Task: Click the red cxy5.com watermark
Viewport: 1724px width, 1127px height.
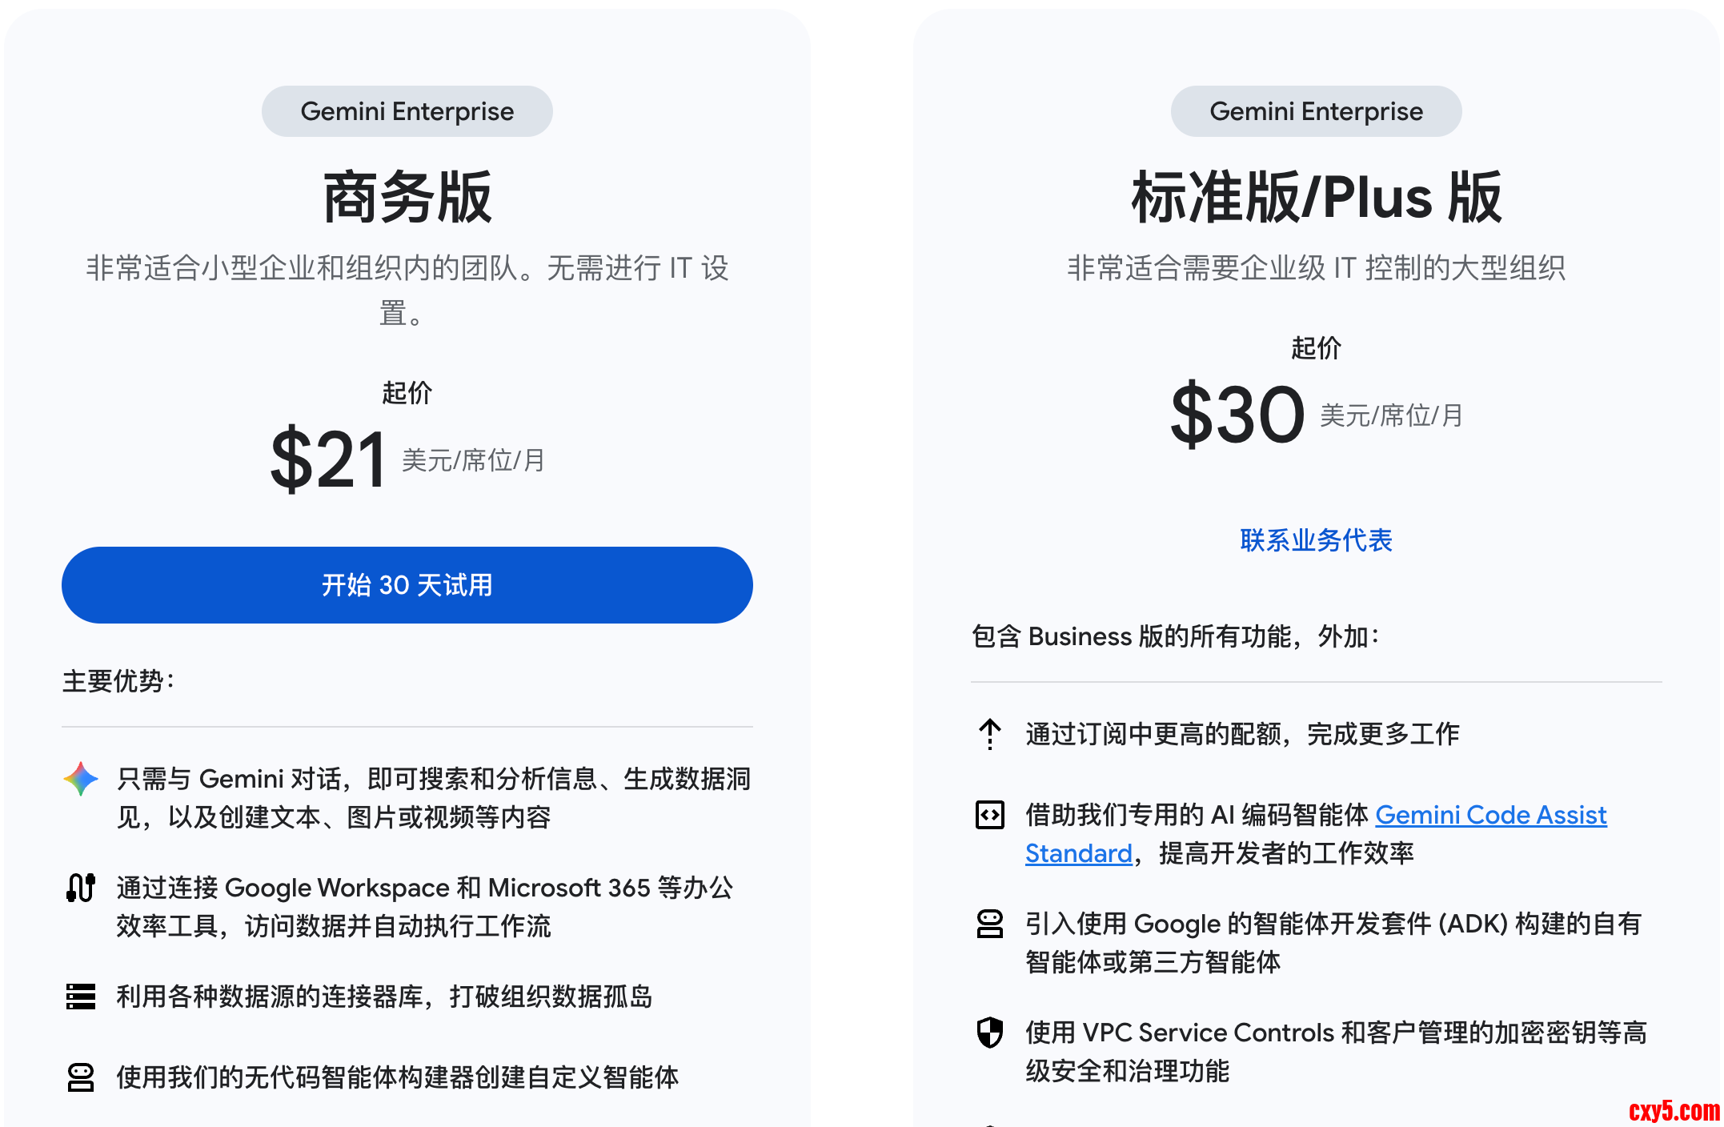Action: point(1674,1110)
